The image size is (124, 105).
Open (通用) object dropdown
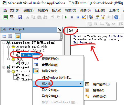point(96,30)
